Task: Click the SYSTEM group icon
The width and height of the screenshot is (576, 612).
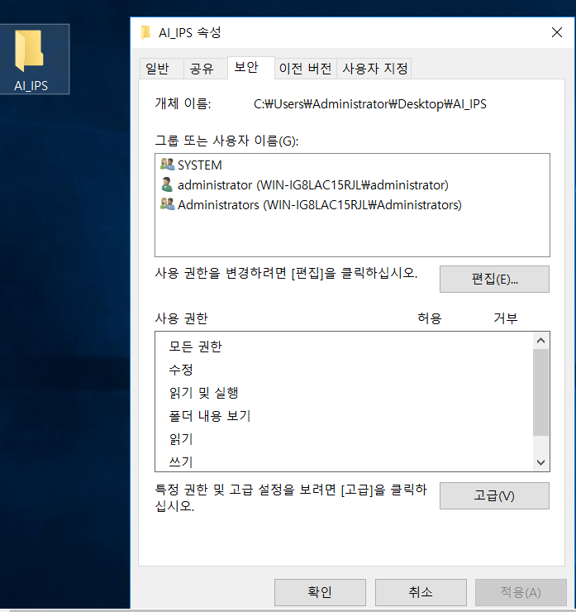Action: [x=167, y=165]
